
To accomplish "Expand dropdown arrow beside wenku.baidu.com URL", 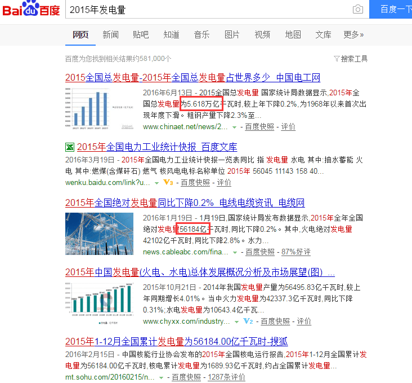I will point(157,183).
